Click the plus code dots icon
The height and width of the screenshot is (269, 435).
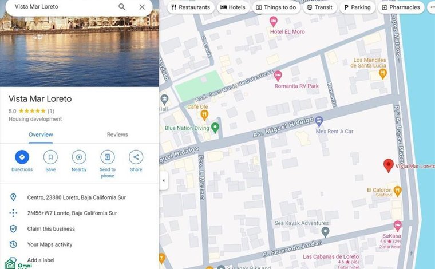click(x=13, y=213)
